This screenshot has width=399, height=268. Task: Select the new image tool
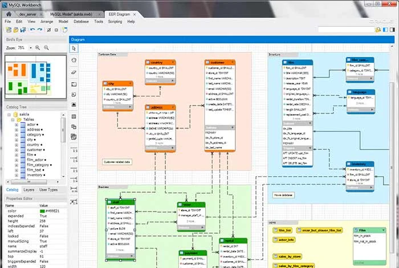coord(74,104)
